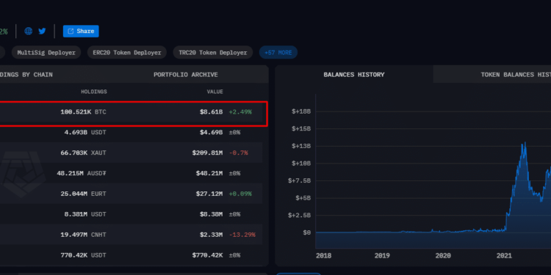The height and width of the screenshot is (275, 551).
Task: Click the +2.49% change value
Action: click(x=240, y=112)
